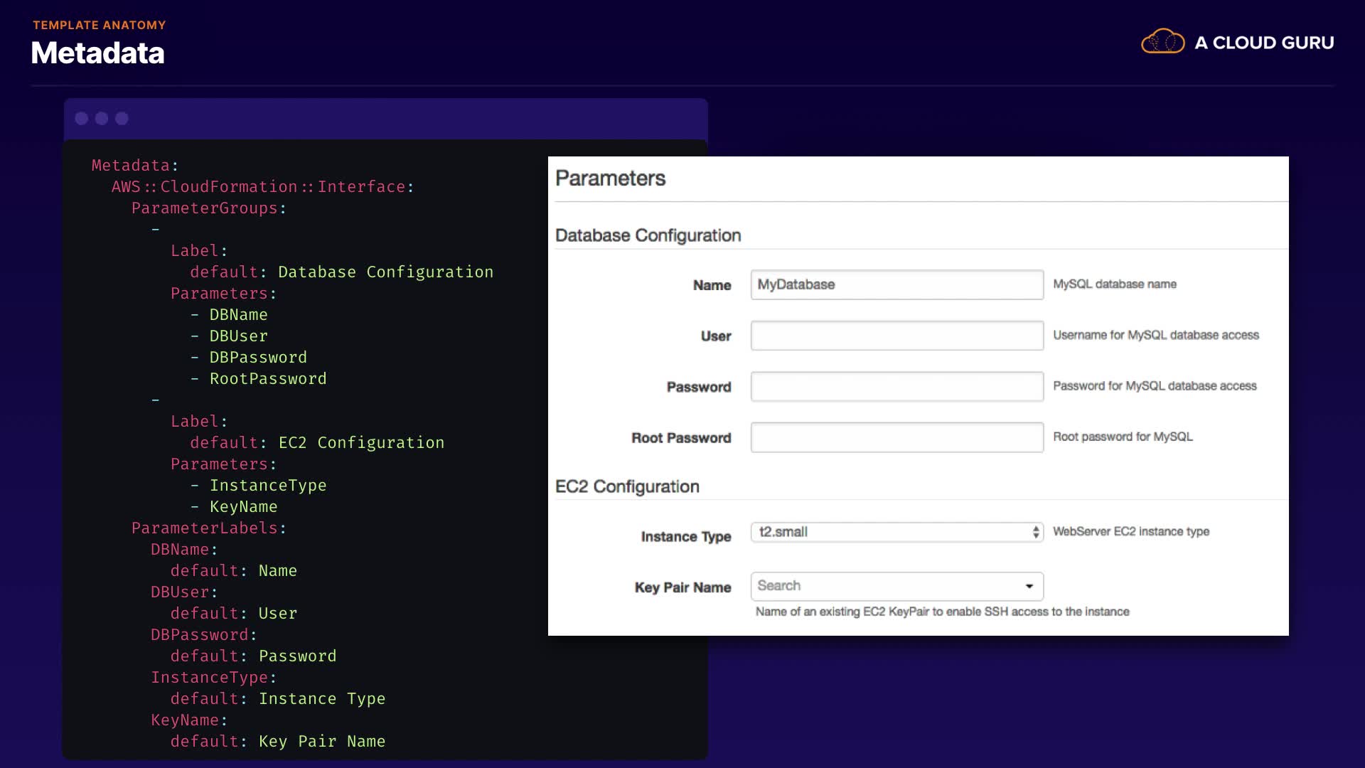
Task: Click the A CLOUD GURU brand text
Action: pyautogui.click(x=1263, y=43)
